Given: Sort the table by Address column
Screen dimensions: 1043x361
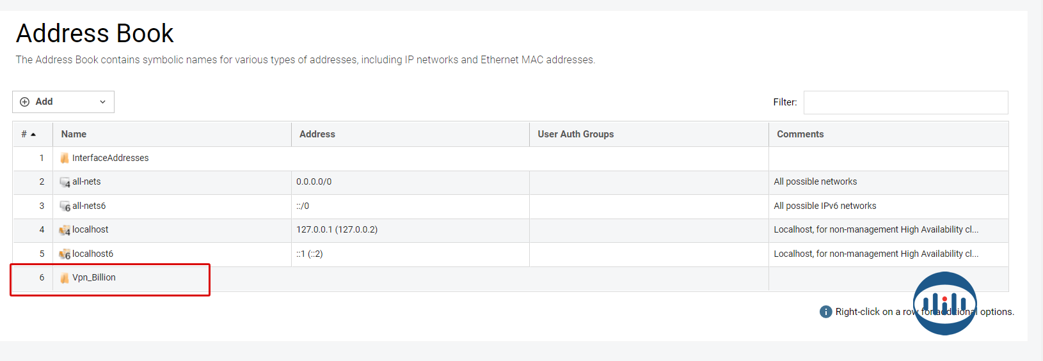Looking at the screenshot, I should (317, 134).
